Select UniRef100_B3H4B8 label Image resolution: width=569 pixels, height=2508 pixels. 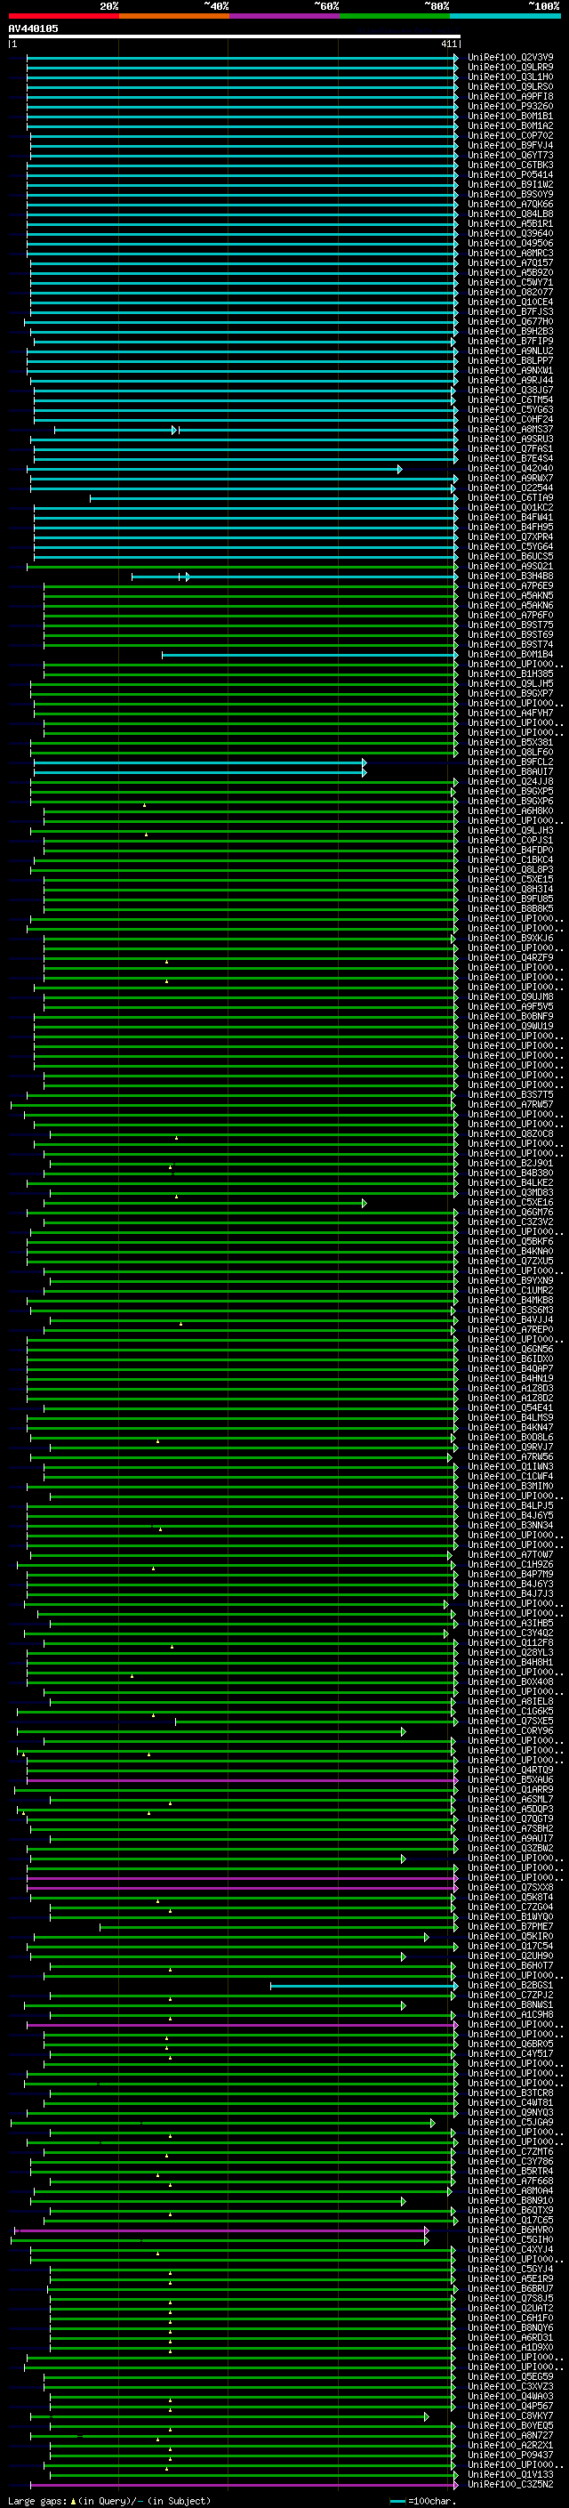(510, 577)
